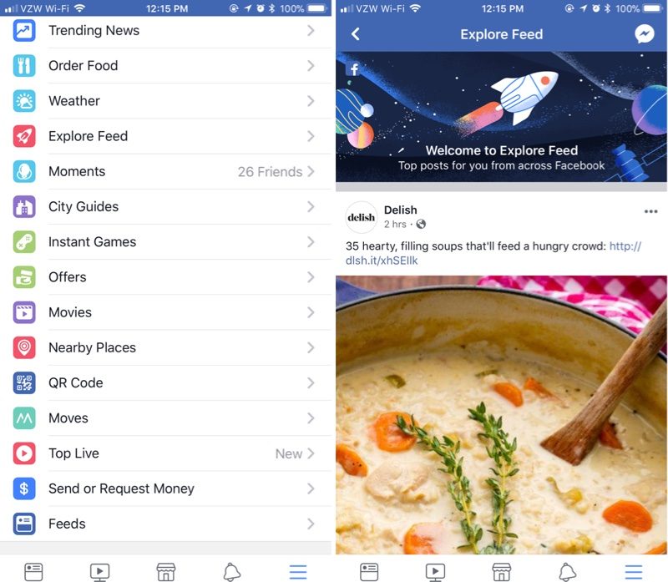The image size is (668, 582).
Task: Open the dlsh.it soup recipe link
Action: 493,254
